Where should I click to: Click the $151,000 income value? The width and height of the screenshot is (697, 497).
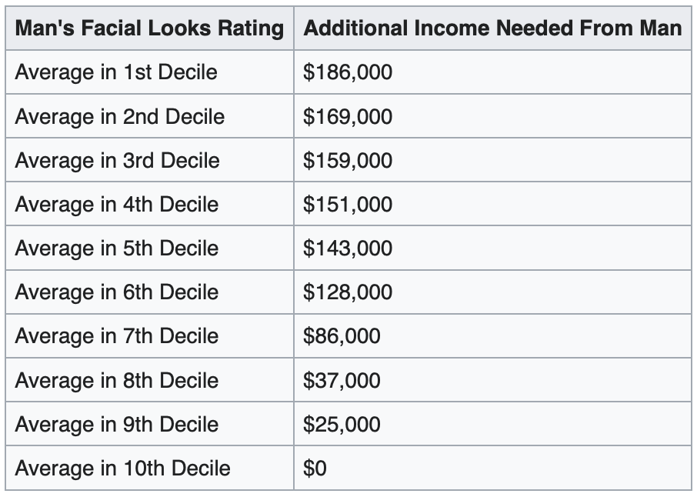click(348, 205)
